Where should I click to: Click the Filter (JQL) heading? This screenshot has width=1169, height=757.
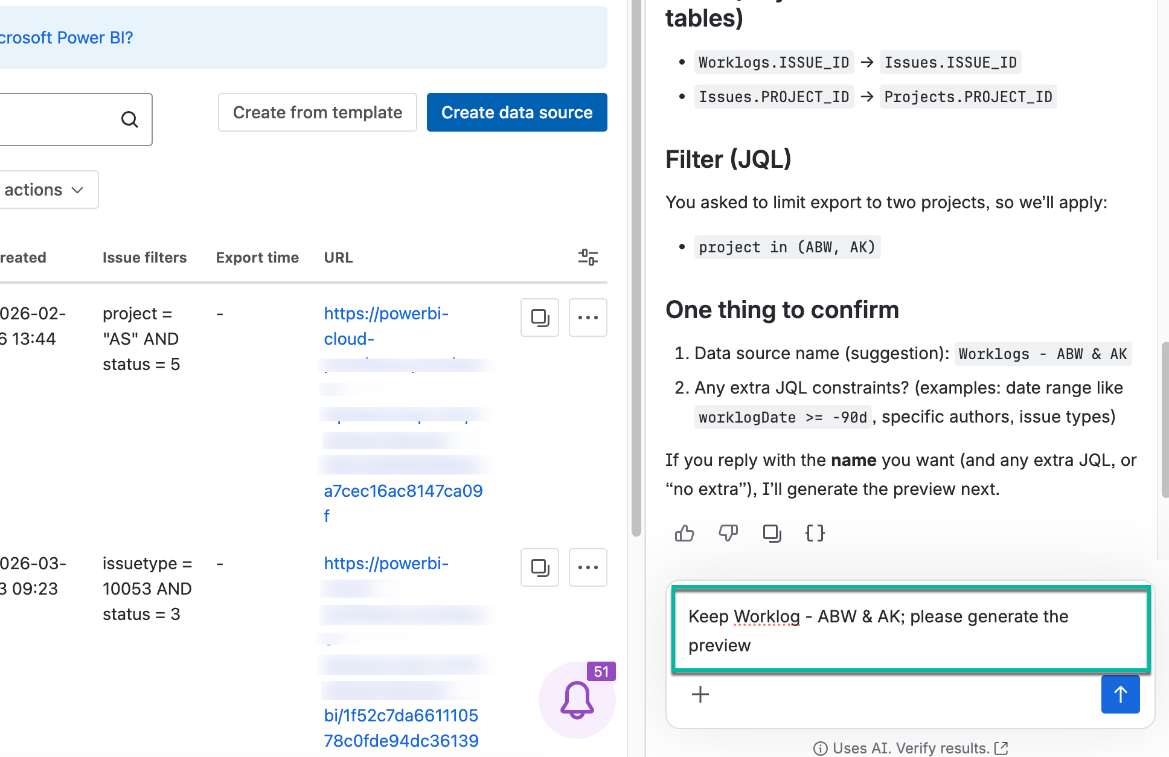728,159
